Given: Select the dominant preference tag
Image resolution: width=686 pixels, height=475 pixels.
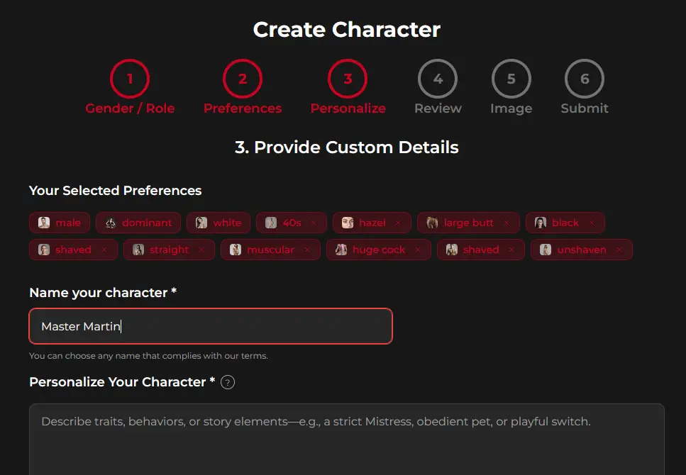Looking at the screenshot, I should click(x=138, y=223).
